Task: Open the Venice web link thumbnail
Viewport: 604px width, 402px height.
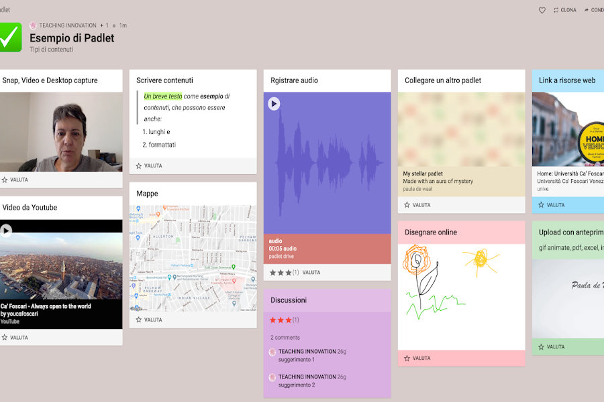Action: (568, 129)
